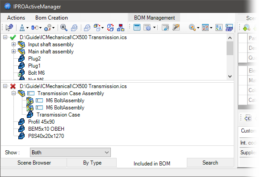Open dropdown arrow next to hierarchy icon
The width and height of the screenshot is (261, 177).
(x=27, y=28)
